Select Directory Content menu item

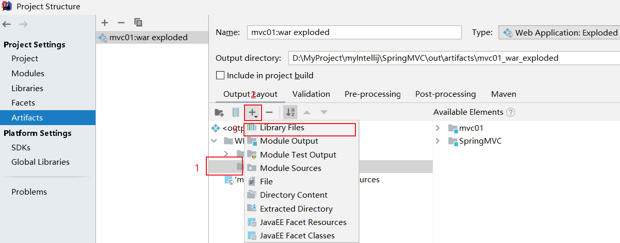[x=301, y=195]
